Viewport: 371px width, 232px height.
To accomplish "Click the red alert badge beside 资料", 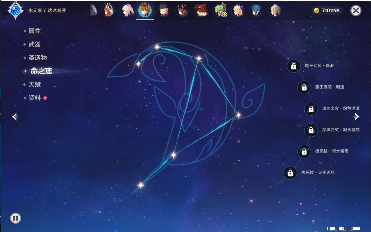I will (45, 98).
